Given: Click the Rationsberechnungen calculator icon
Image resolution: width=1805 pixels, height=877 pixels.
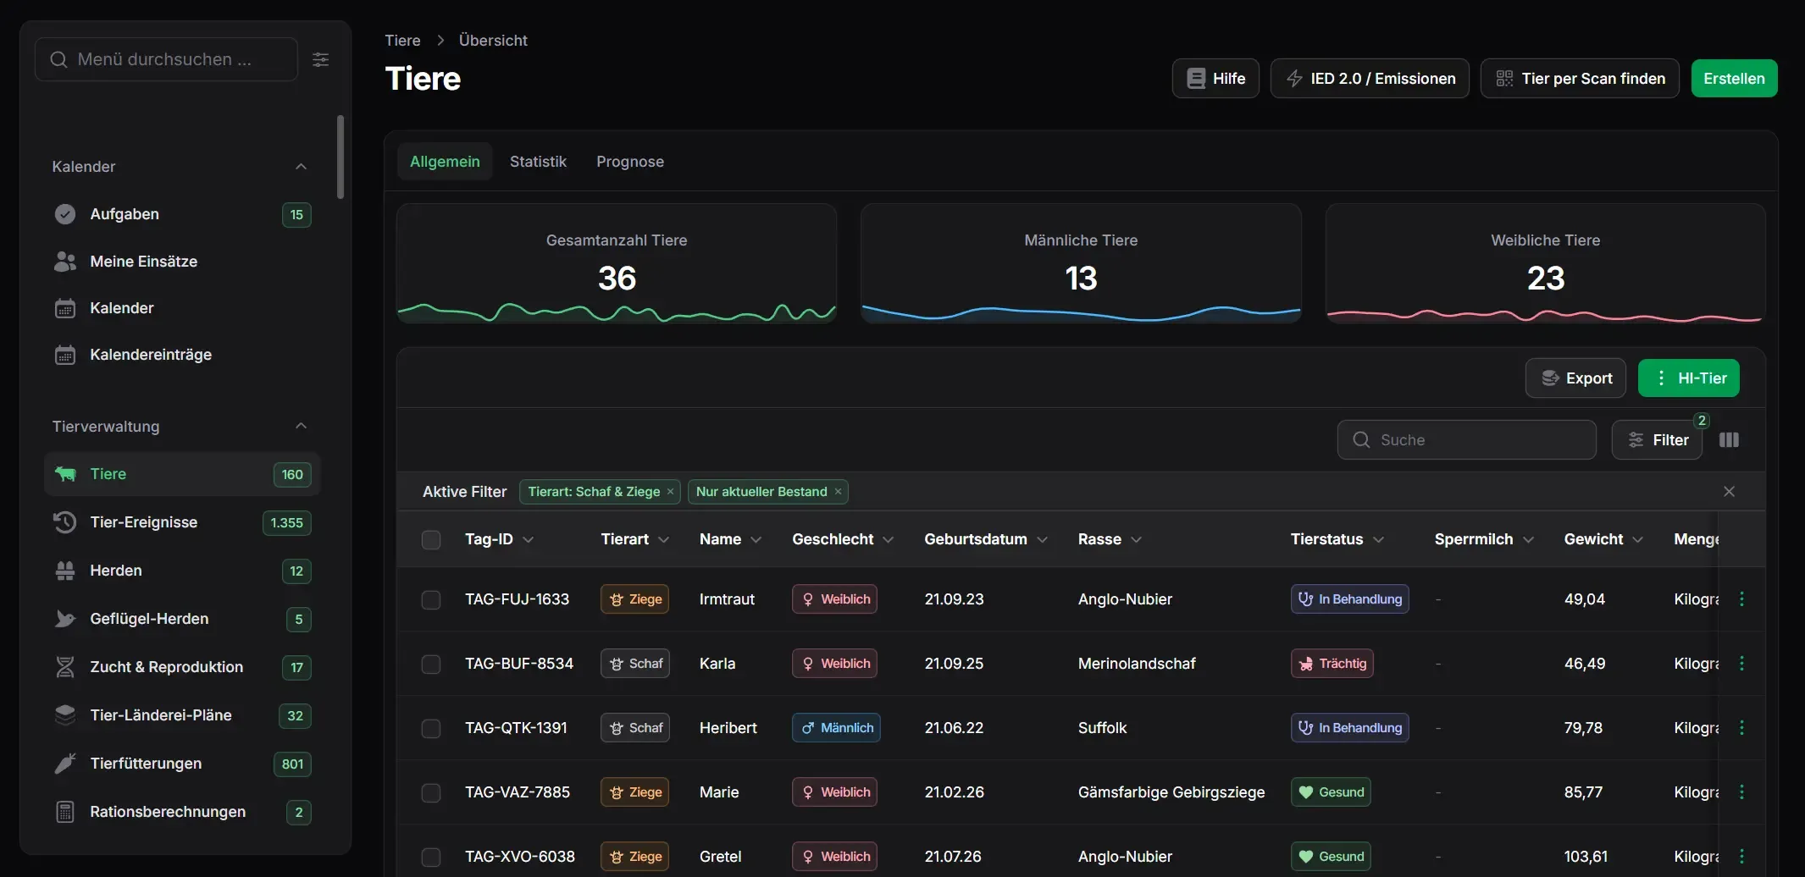Looking at the screenshot, I should point(65,812).
